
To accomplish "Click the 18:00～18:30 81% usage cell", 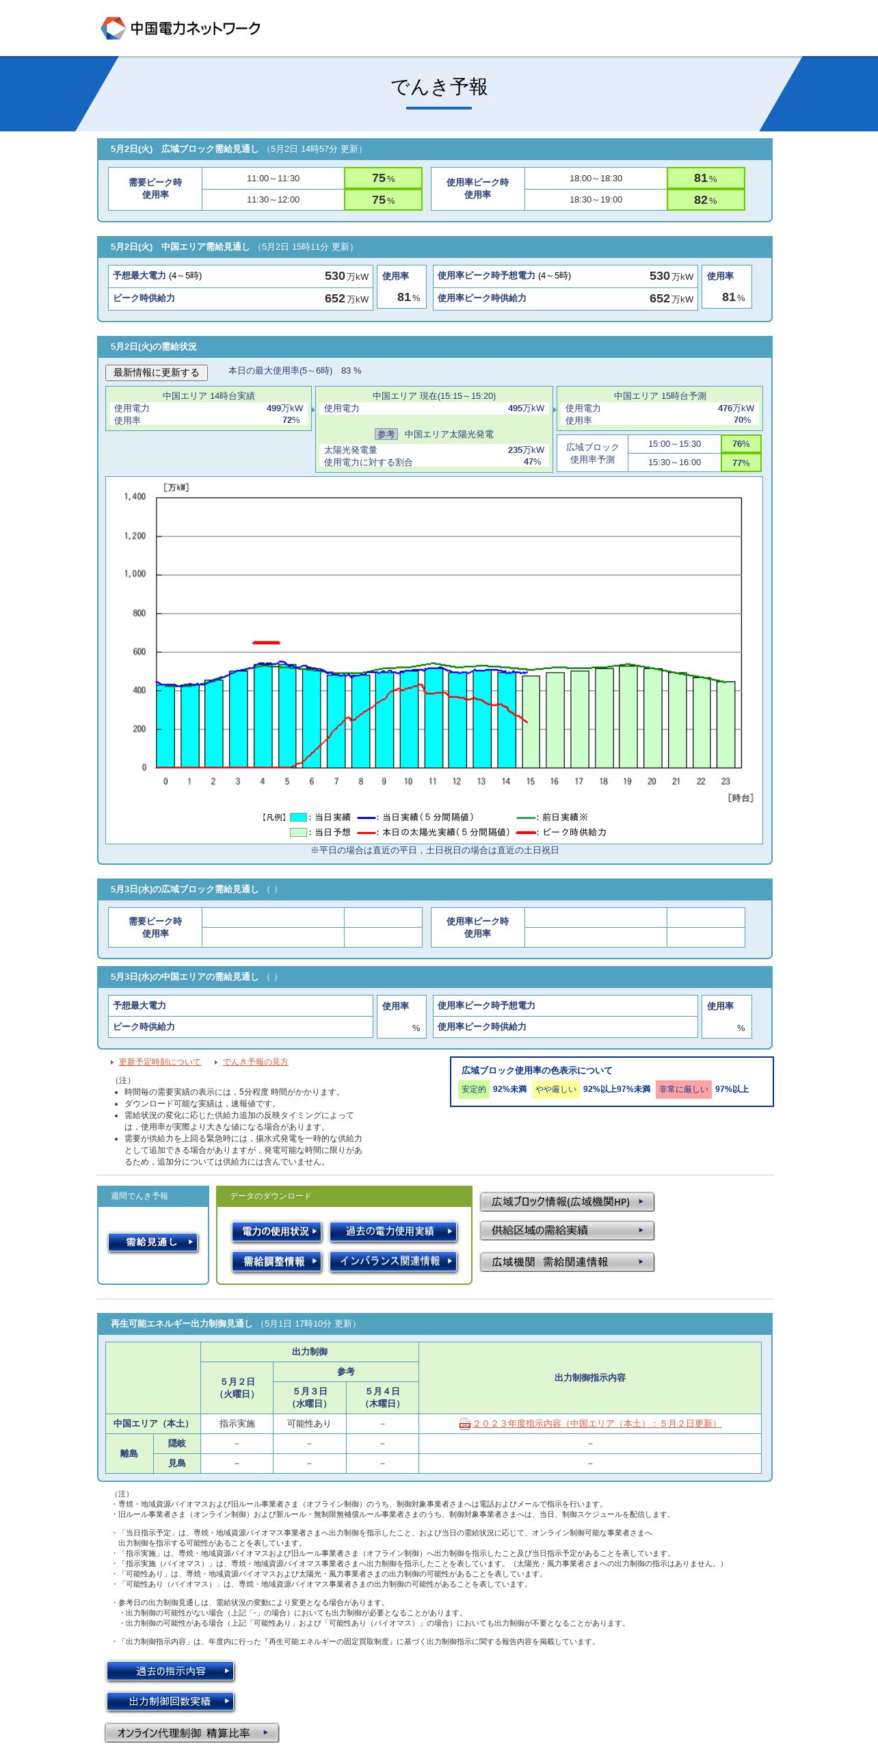I will [x=706, y=178].
